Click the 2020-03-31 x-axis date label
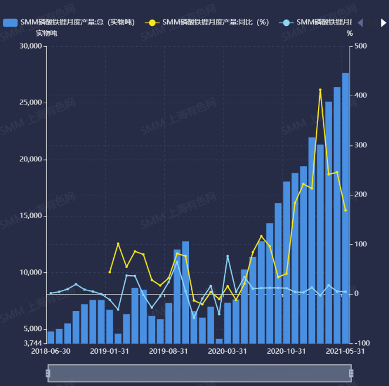The height and width of the screenshot is (386, 389). pyautogui.click(x=228, y=351)
